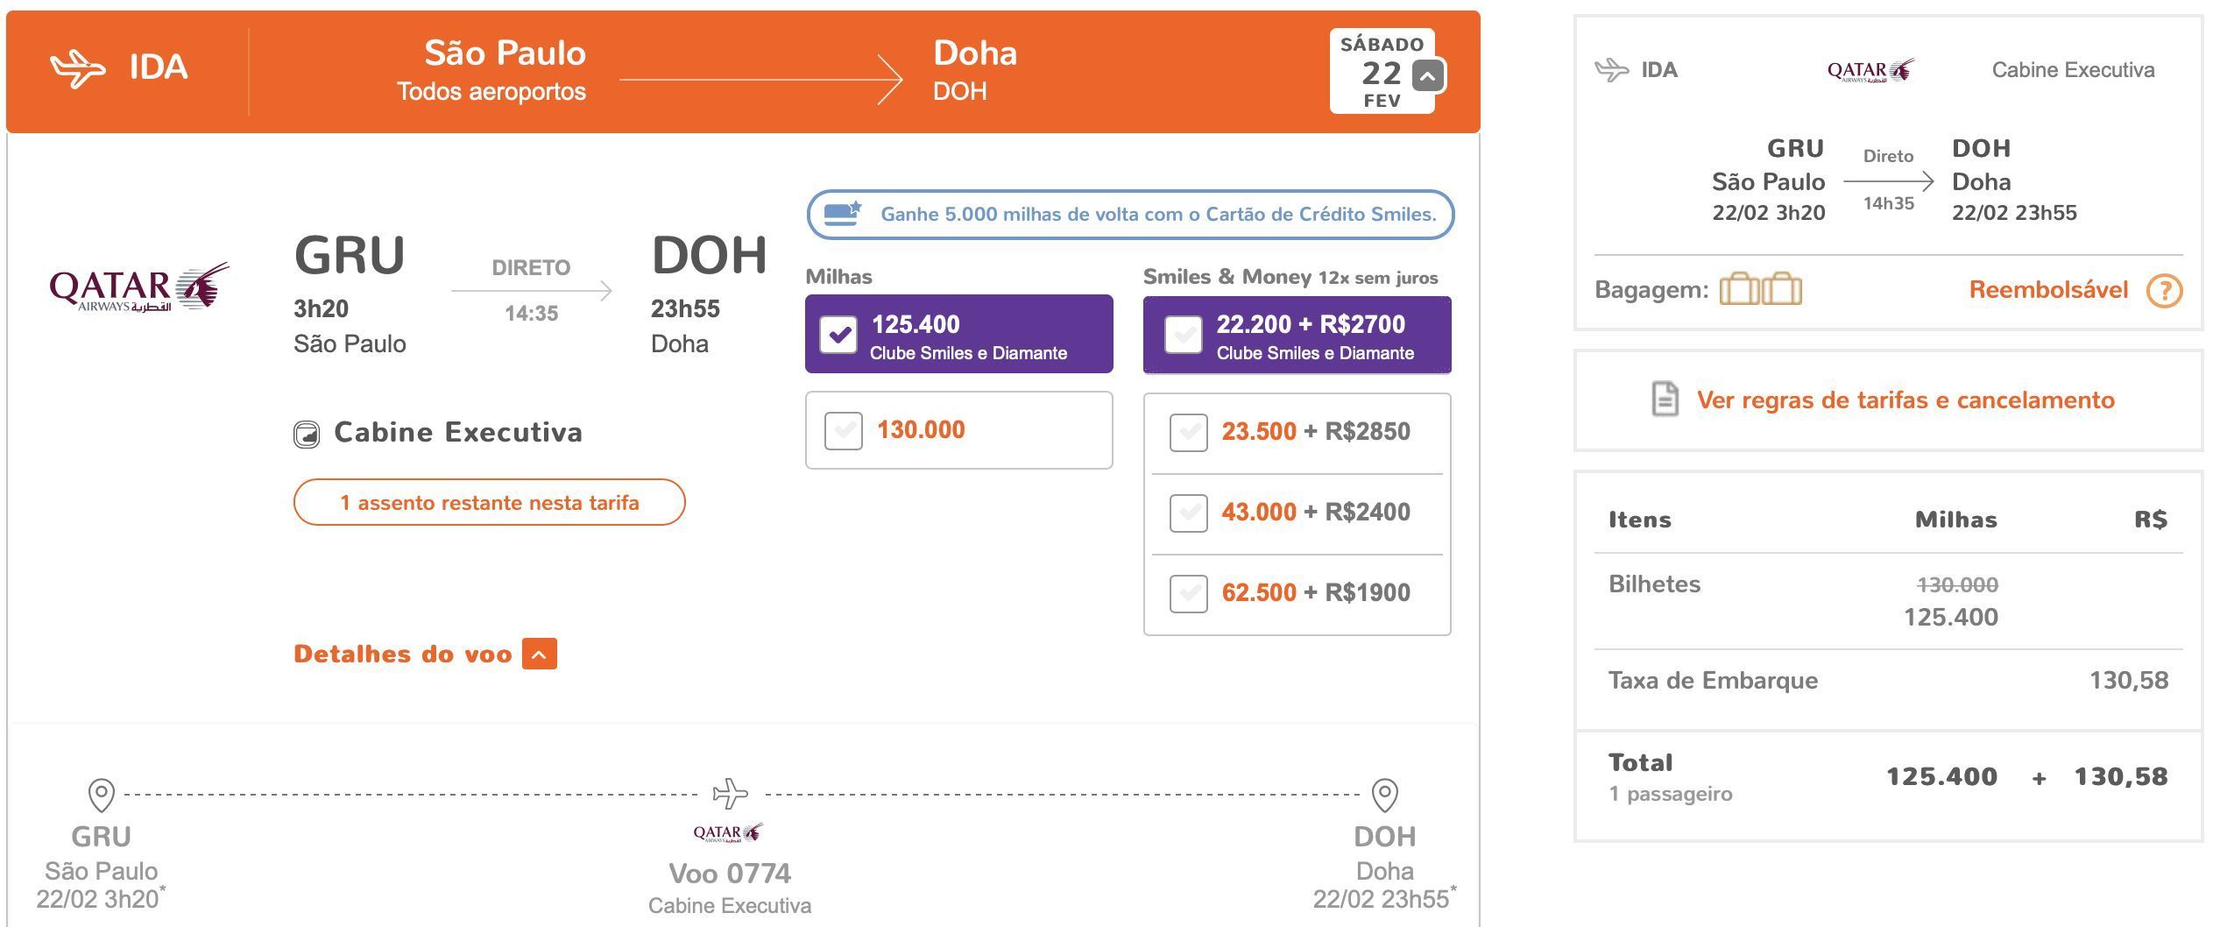This screenshot has height=927, width=2213.
Task: Click the document icon beside tarifas rules
Action: (x=1665, y=400)
